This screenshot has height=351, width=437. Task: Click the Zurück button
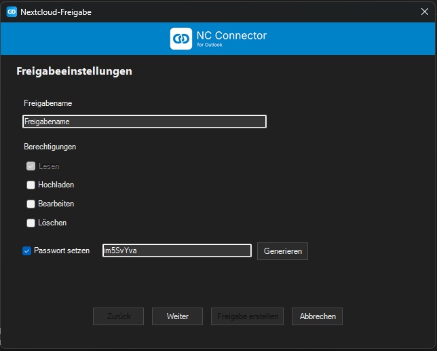(x=119, y=316)
